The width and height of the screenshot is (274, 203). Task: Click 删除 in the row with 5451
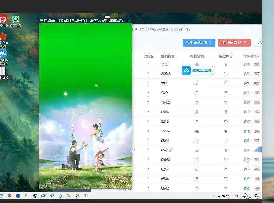[257, 93]
